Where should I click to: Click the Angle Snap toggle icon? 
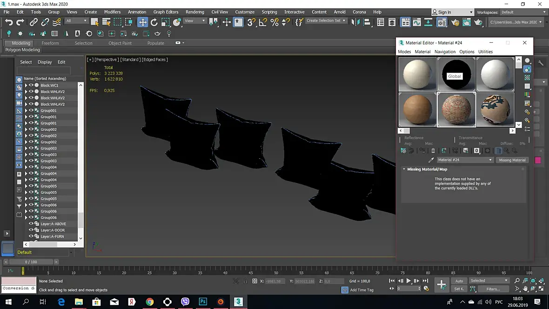coord(263,22)
